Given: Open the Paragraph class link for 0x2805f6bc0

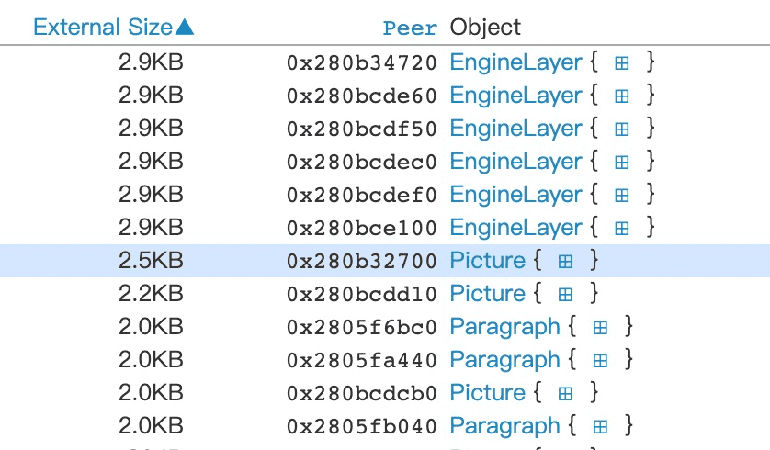Looking at the screenshot, I should tap(504, 327).
